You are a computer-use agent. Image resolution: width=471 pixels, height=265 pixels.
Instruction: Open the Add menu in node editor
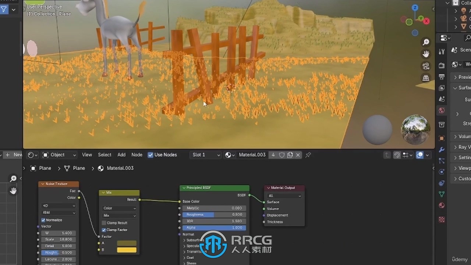[x=121, y=155]
